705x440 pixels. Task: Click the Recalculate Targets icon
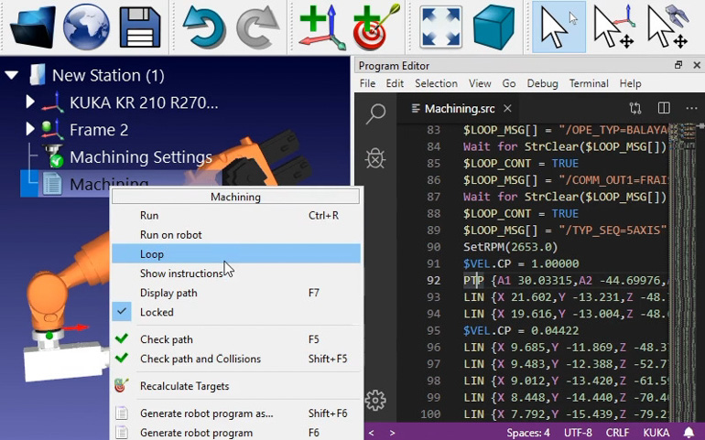point(121,386)
